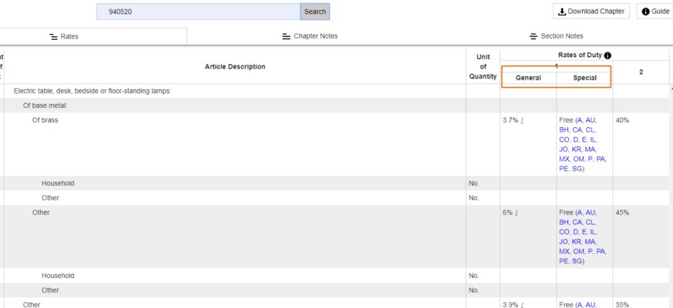Switch to the Chapter Notes tab
The width and height of the screenshot is (673, 308).
pyautogui.click(x=310, y=36)
